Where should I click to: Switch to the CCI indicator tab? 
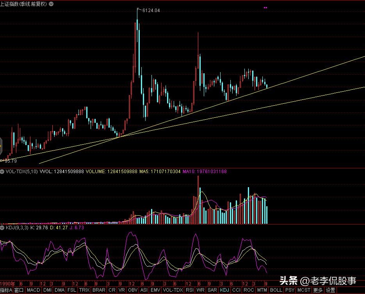(x=236, y=290)
